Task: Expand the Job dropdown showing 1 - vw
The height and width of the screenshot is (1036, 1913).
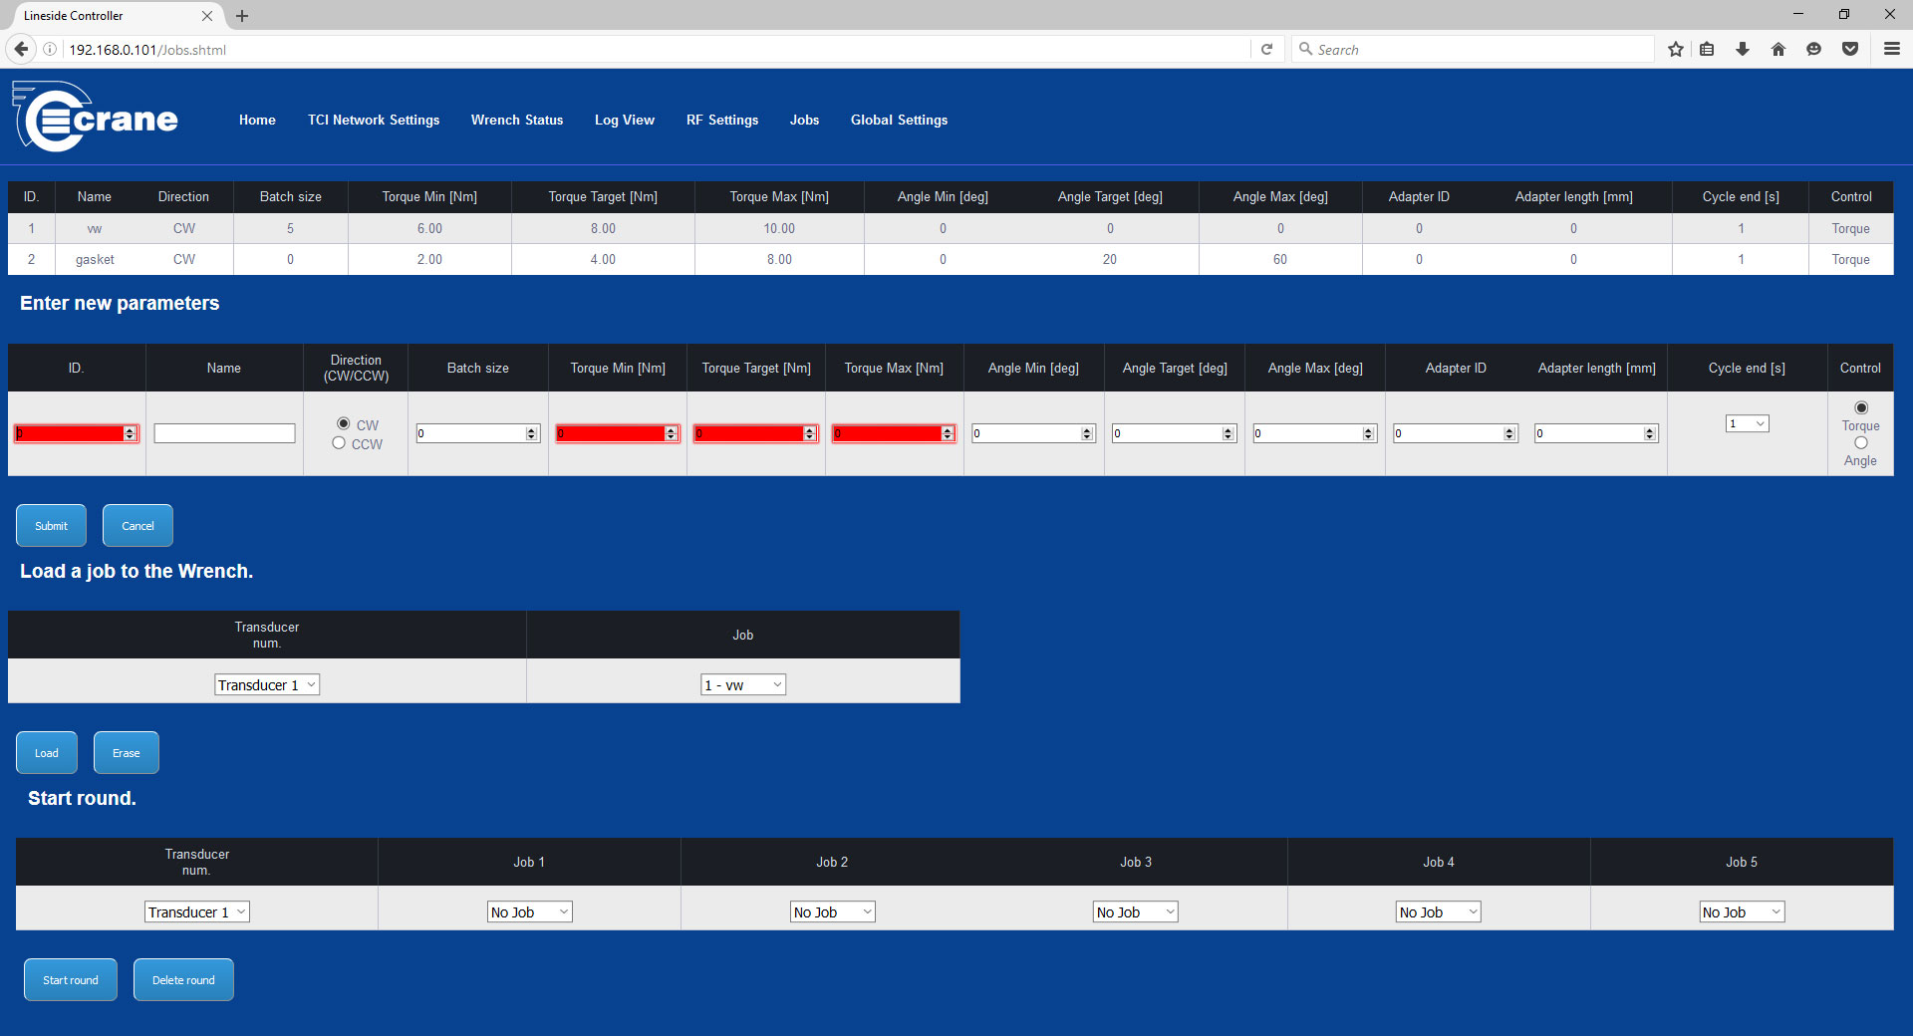Action: 743,684
